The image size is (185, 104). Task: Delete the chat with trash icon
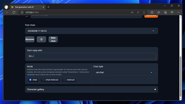(41, 39)
